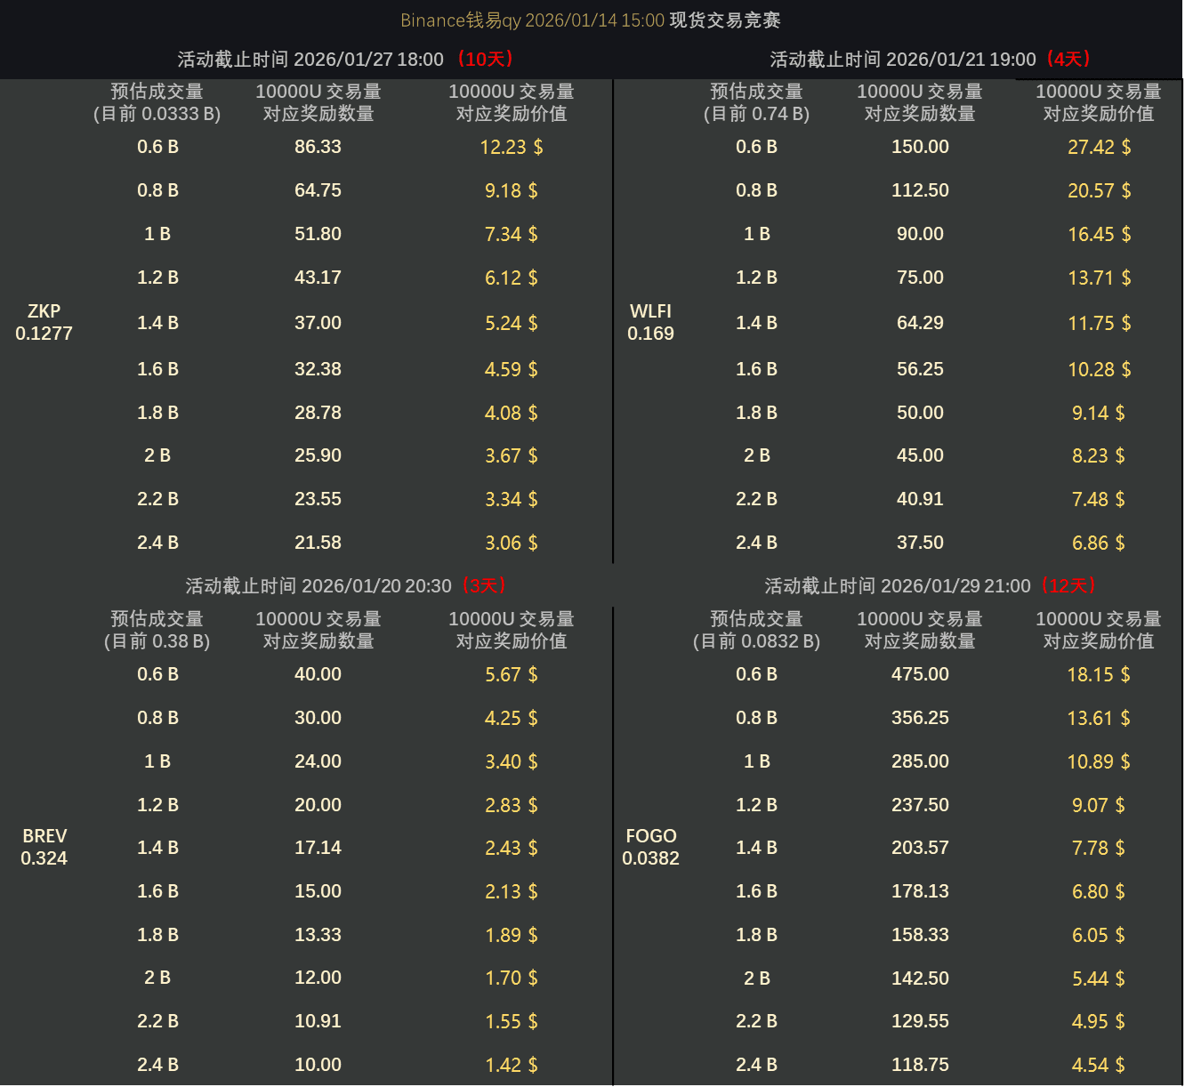1185x1087 pixels.
Task: Click header '(目前 0.0333 B)' in ZKP table
Action: click(x=157, y=114)
